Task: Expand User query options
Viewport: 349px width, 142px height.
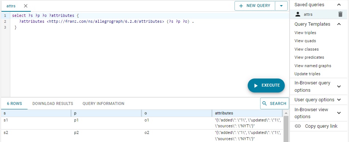Action: pos(339,100)
